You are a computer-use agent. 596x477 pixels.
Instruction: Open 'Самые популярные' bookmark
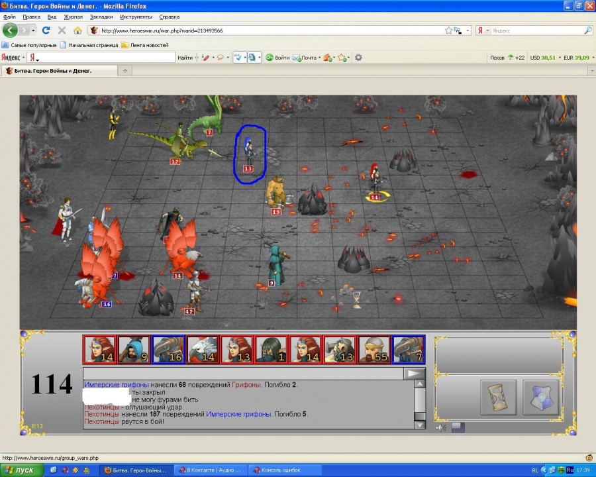(29, 45)
